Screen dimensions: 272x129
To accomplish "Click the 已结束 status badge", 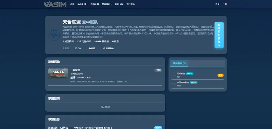I will pyautogui.click(x=158, y=70).
